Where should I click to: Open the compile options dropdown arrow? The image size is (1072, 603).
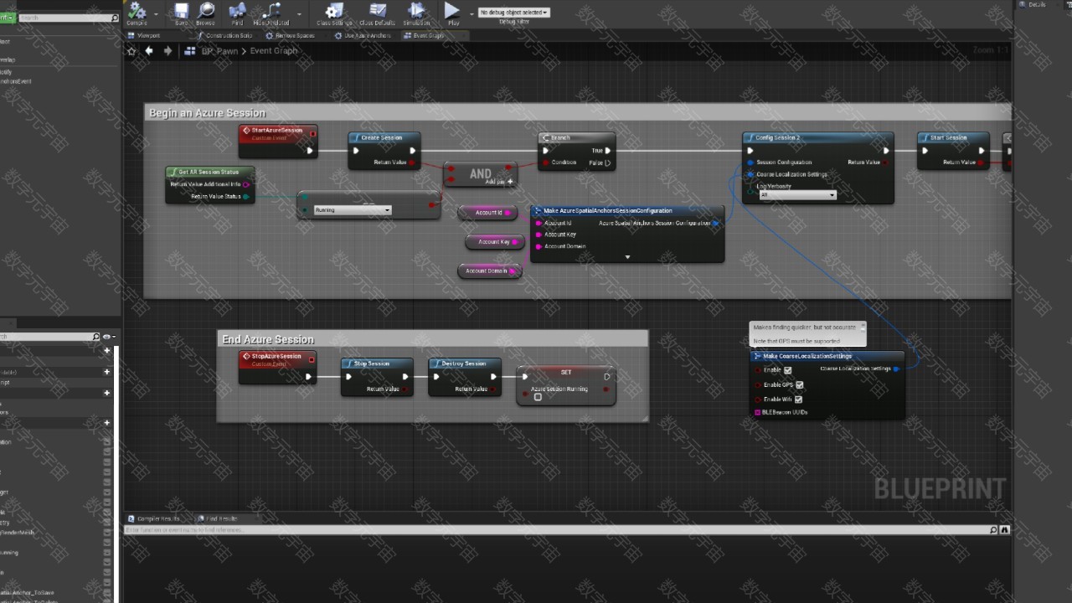[x=156, y=14]
